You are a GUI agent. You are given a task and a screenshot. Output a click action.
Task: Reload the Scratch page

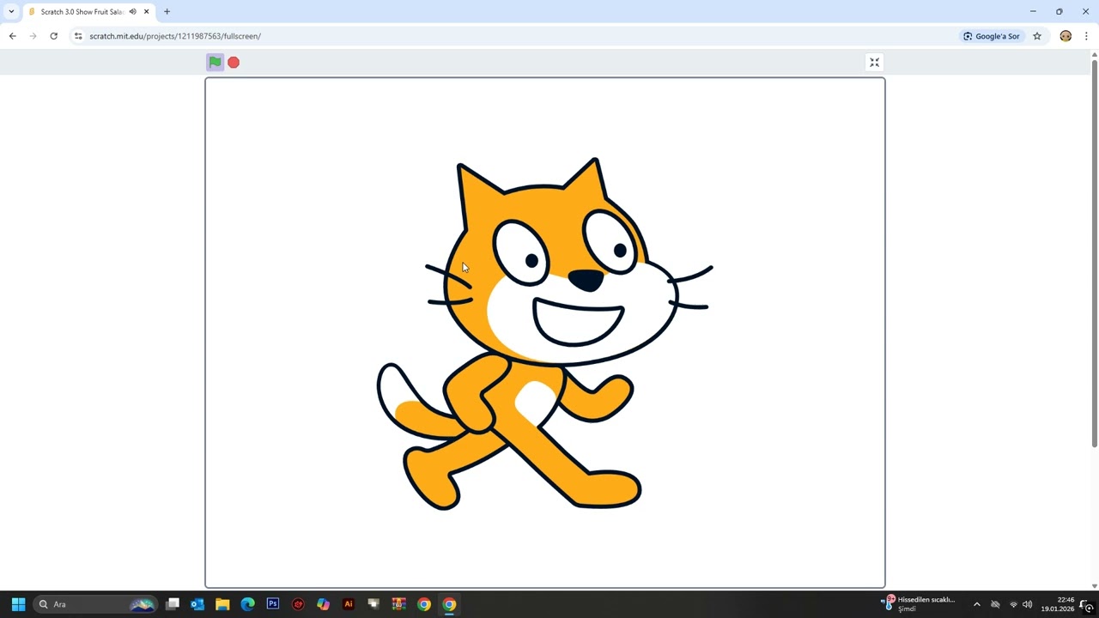53,36
